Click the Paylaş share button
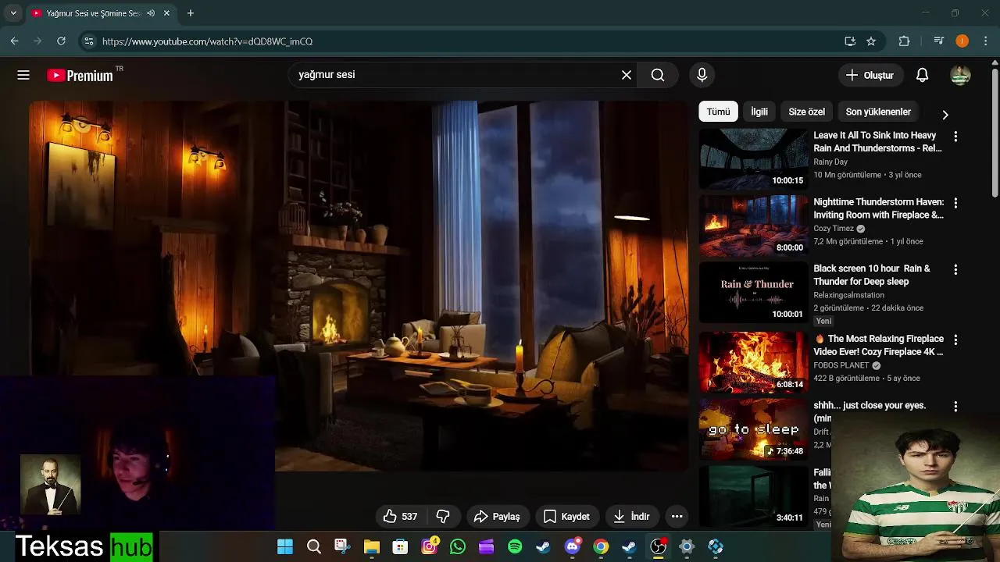Viewport: 1000px width, 562px height. 497,516
